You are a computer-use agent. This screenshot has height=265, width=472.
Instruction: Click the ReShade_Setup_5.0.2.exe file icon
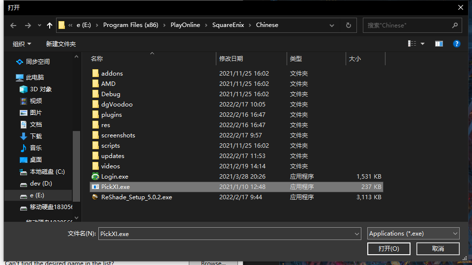coord(95,197)
